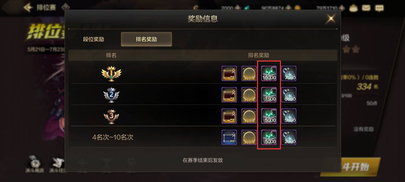Open rank 3 blue crystal reward 5000
Screen dimensions: 405x182
289,116
